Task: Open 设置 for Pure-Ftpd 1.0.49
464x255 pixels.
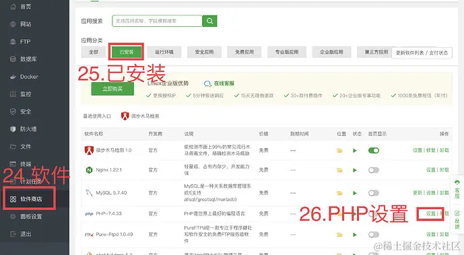Action: 430,235
